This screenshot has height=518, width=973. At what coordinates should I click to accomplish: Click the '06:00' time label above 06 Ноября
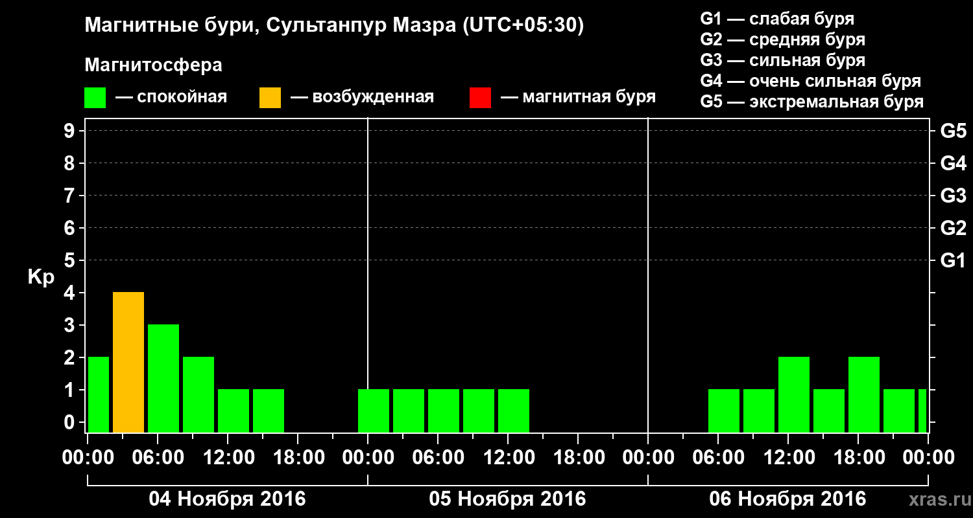pyautogui.click(x=719, y=458)
